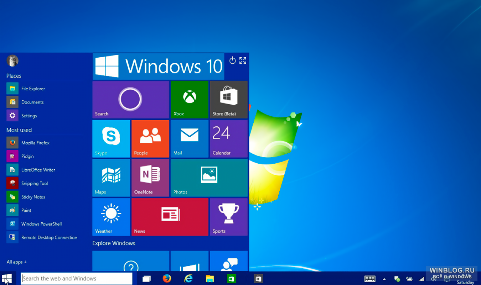Screen dimensions: 481x285
Task: Click the Start button on taskbar
Action: tap(7, 278)
